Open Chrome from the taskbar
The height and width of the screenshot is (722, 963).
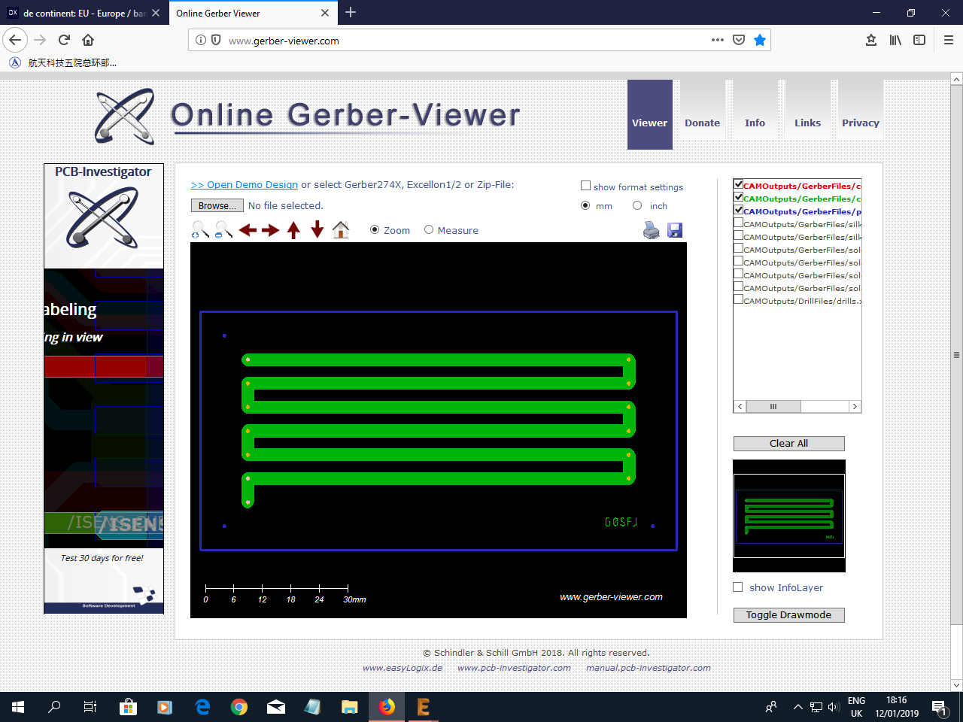pyautogui.click(x=239, y=707)
